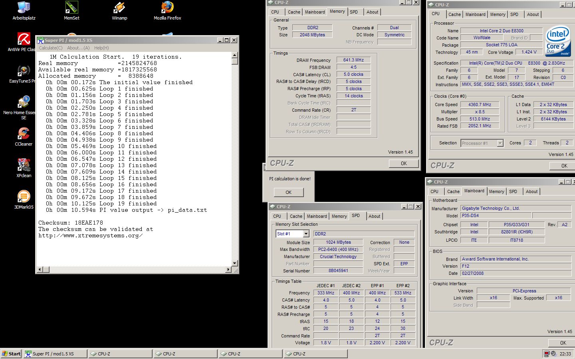Viewport: 575px width, 359px height.
Task: Click the Super PI vertical scrollbar up arrow
Action: pos(235,55)
